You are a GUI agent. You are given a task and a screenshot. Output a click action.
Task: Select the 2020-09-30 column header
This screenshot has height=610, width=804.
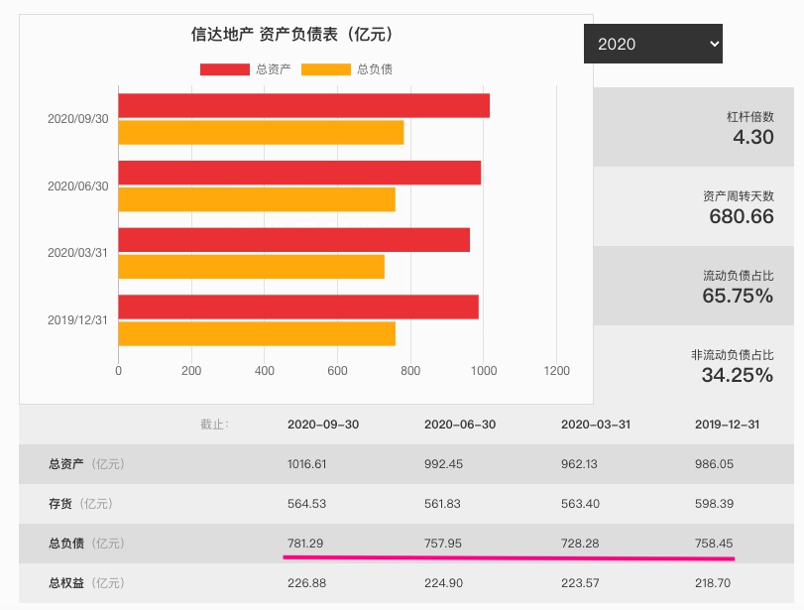click(323, 423)
